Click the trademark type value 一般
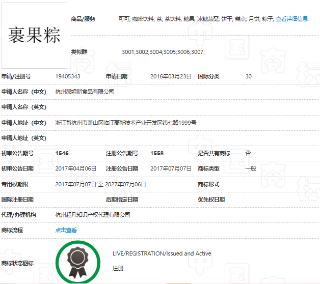Image resolution: width=320 pixels, height=284 pixels. [x=251, y=168]
